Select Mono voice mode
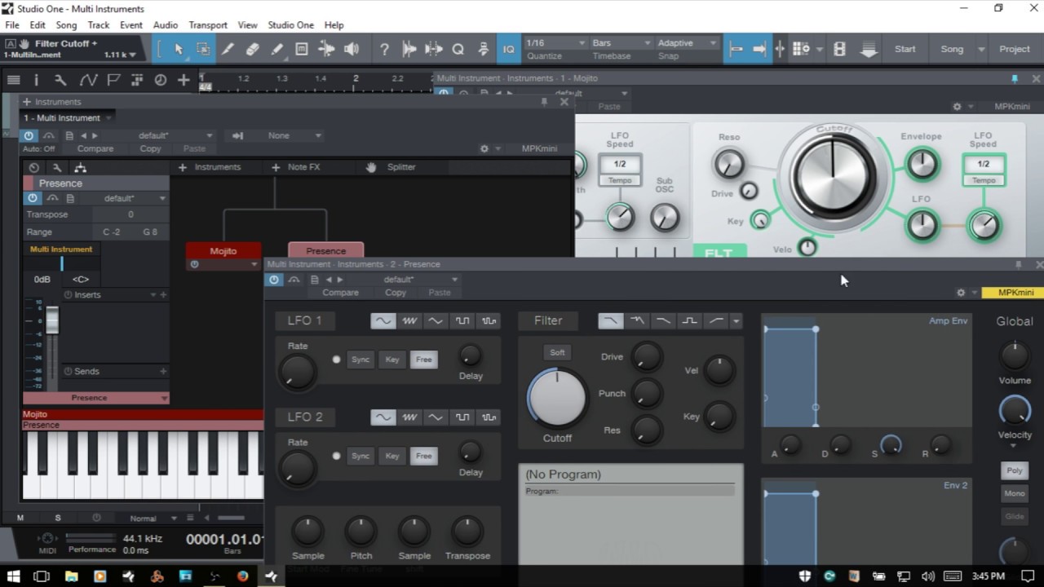The image size is (1044, 587). 1015,493
